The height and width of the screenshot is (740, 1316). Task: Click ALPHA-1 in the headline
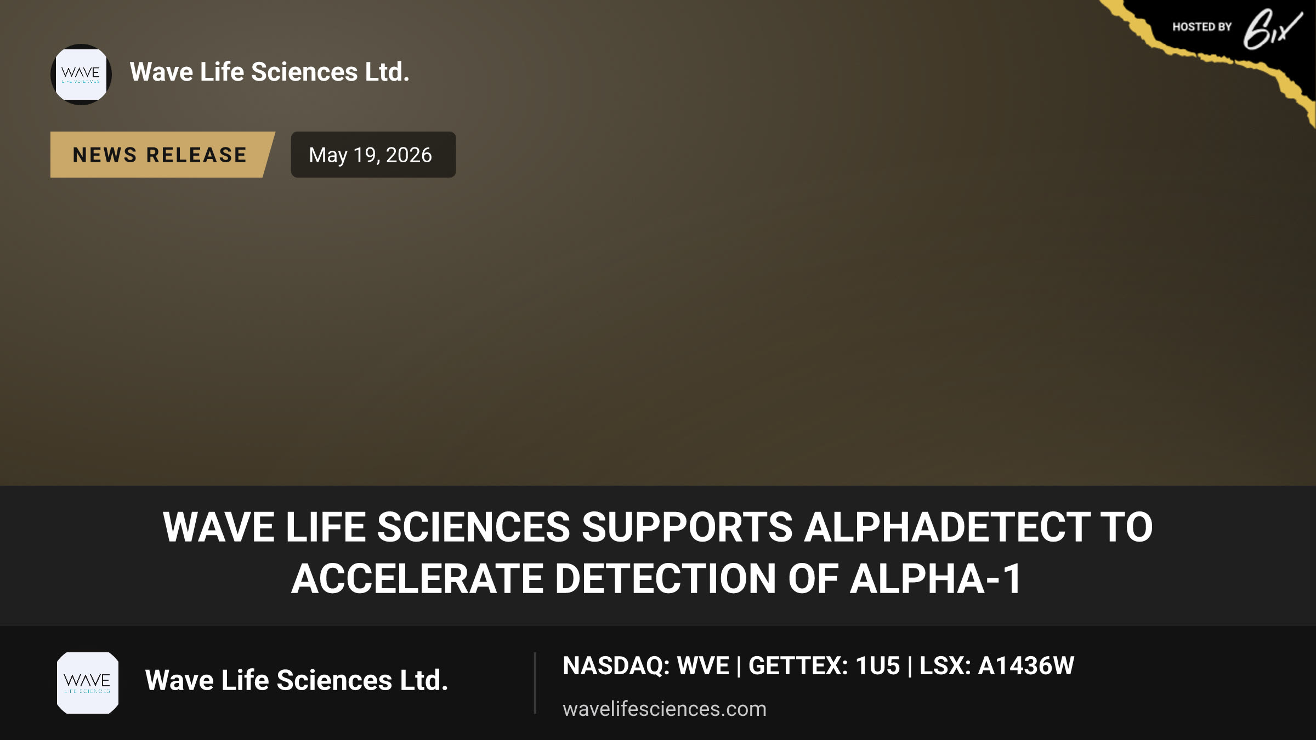[x=935, y=579]
